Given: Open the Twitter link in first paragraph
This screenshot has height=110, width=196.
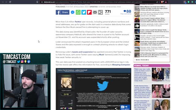Looking at the screenshot, I should click(78, 22).
